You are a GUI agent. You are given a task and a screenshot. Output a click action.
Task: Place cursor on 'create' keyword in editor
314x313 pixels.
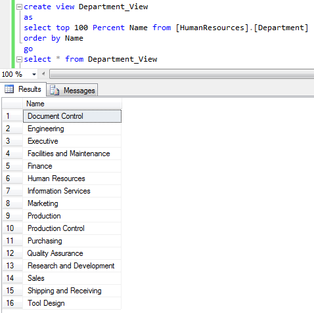click(37, 7)
